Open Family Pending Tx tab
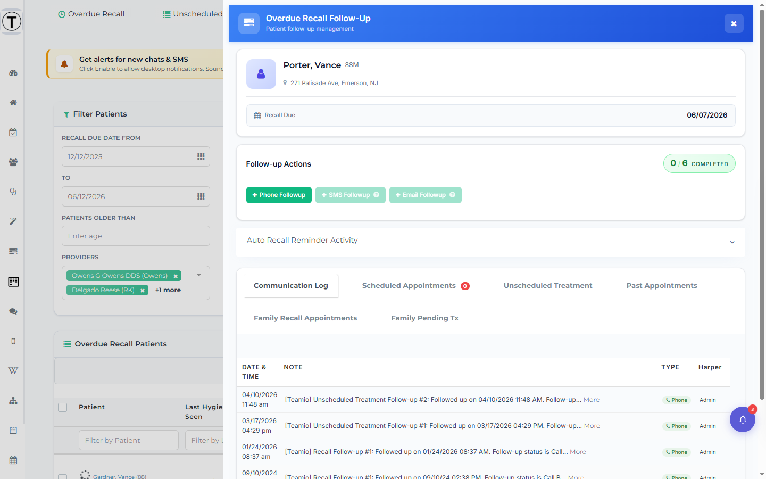This screenshot has width=766, height=479. pyautogui.click(x=425, y=318)
